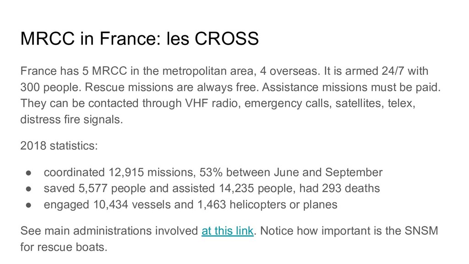The image size is (469, 264).
Task: Click the line 'distress fire signals.'
Action: click(72, 120)
